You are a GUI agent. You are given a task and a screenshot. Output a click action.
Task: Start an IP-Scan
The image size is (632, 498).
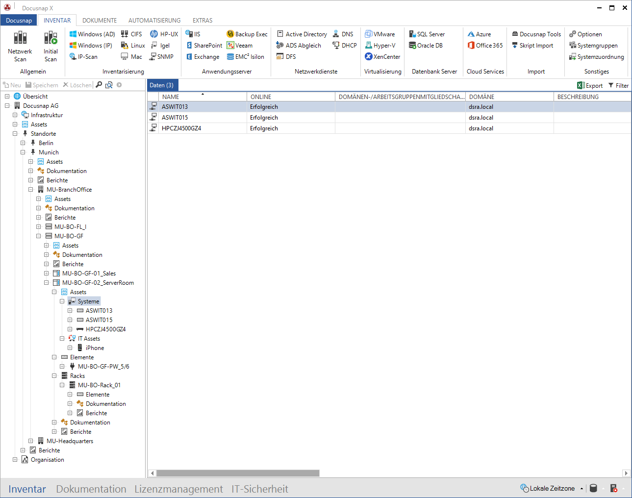pos(83,57)
